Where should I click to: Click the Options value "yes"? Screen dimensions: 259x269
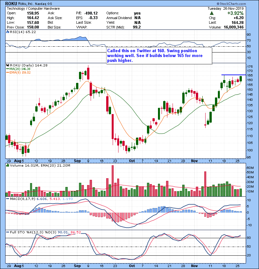137,13
